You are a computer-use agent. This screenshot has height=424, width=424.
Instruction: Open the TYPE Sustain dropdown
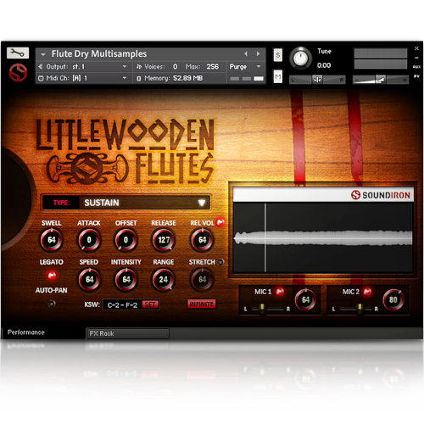(126, 203)
